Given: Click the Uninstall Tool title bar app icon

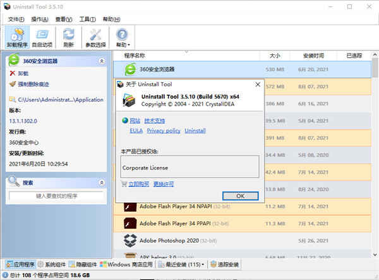Looking at the screenshot, I should pyautogui.click(x=7, y=6).
